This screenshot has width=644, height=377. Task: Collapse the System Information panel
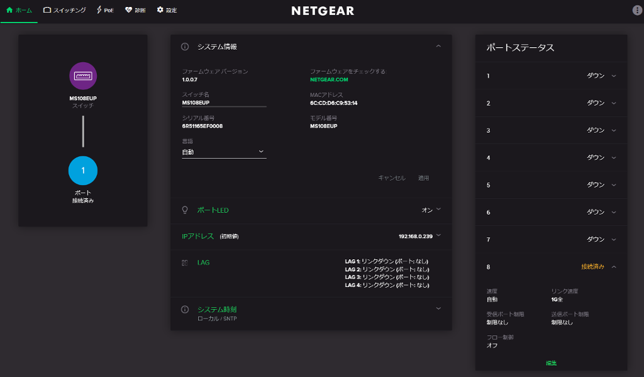[x=438, y=46]
